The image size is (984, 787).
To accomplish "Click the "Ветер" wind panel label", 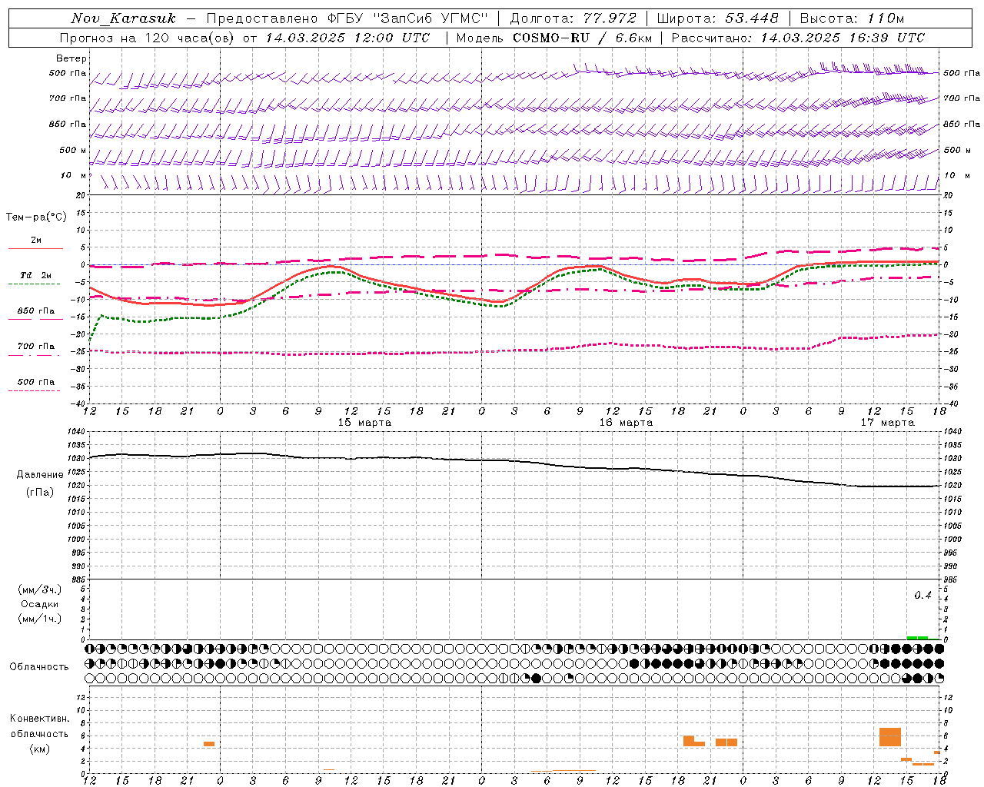I will pos(71,58).
